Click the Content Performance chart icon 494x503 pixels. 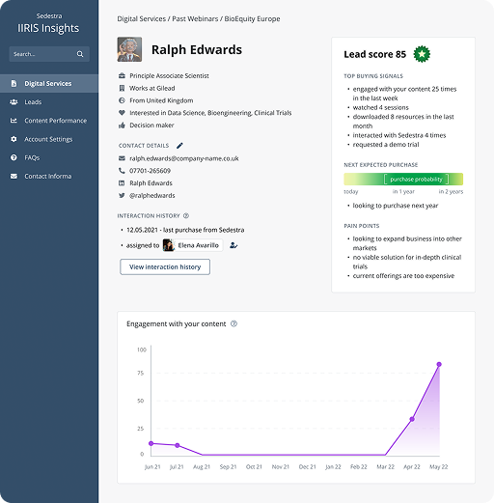(14, 121)
